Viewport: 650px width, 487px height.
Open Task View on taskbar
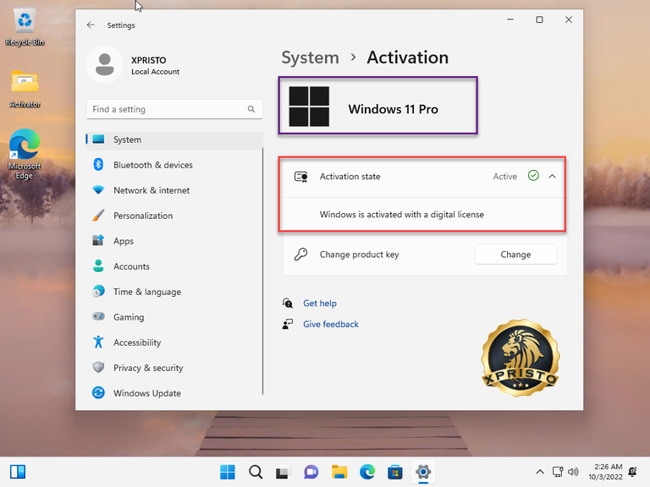(283, 472)
